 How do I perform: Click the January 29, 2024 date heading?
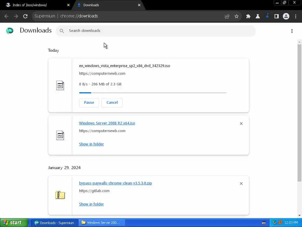(x=64, y=168)
